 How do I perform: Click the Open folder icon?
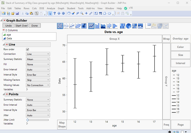[13, 13]
